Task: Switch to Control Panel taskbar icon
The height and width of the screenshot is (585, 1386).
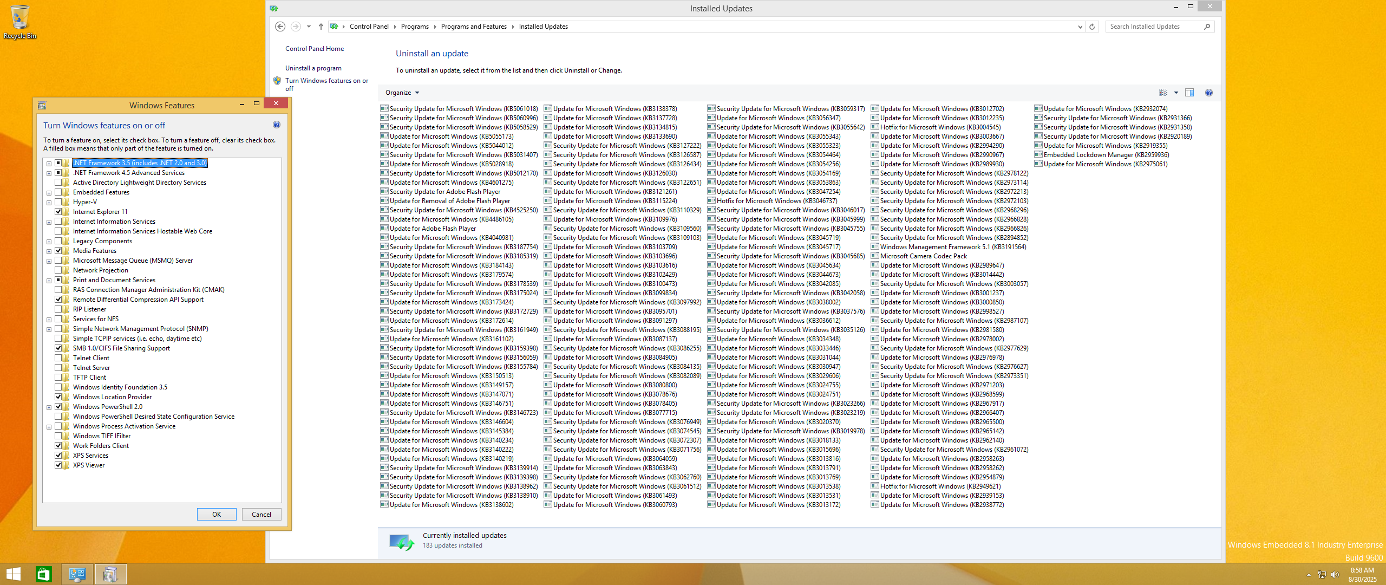Action: (x=77, y=574)
